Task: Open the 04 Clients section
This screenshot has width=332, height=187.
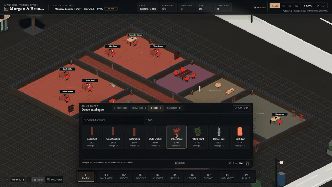Action: [x=158, y=176]
